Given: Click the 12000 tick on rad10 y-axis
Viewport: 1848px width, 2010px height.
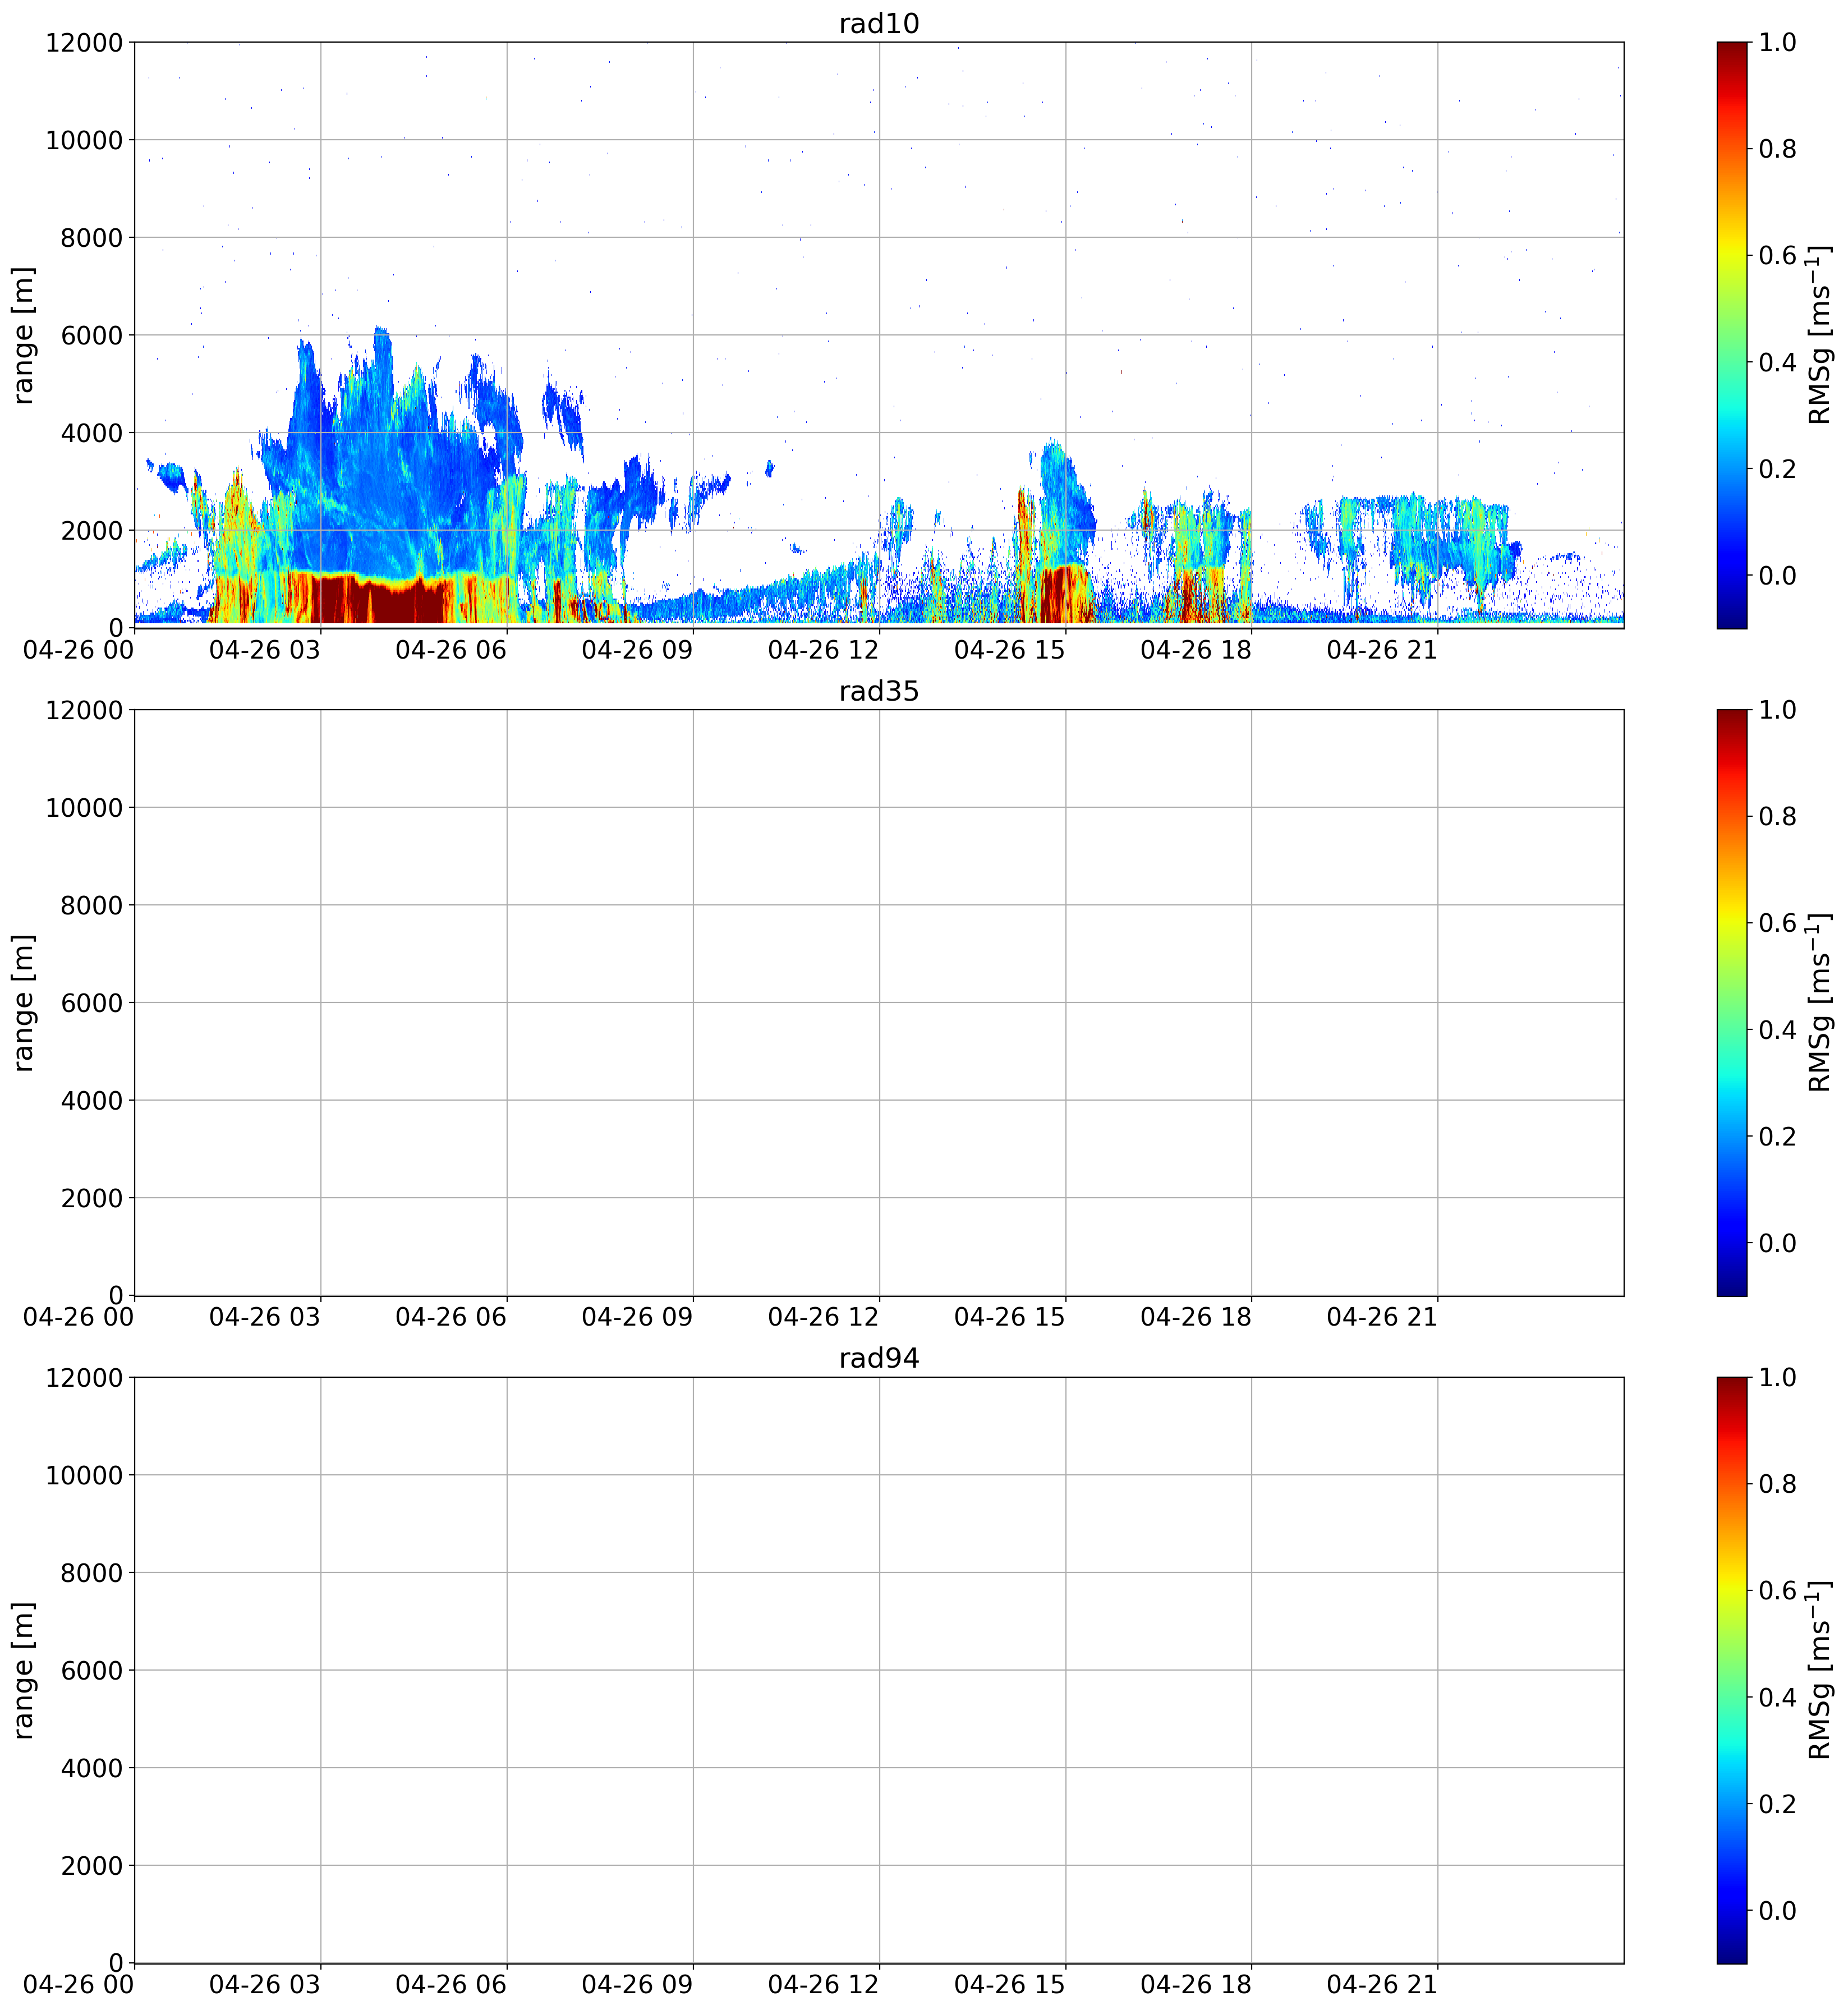Looking at the screenshot, I should [84, 43].
